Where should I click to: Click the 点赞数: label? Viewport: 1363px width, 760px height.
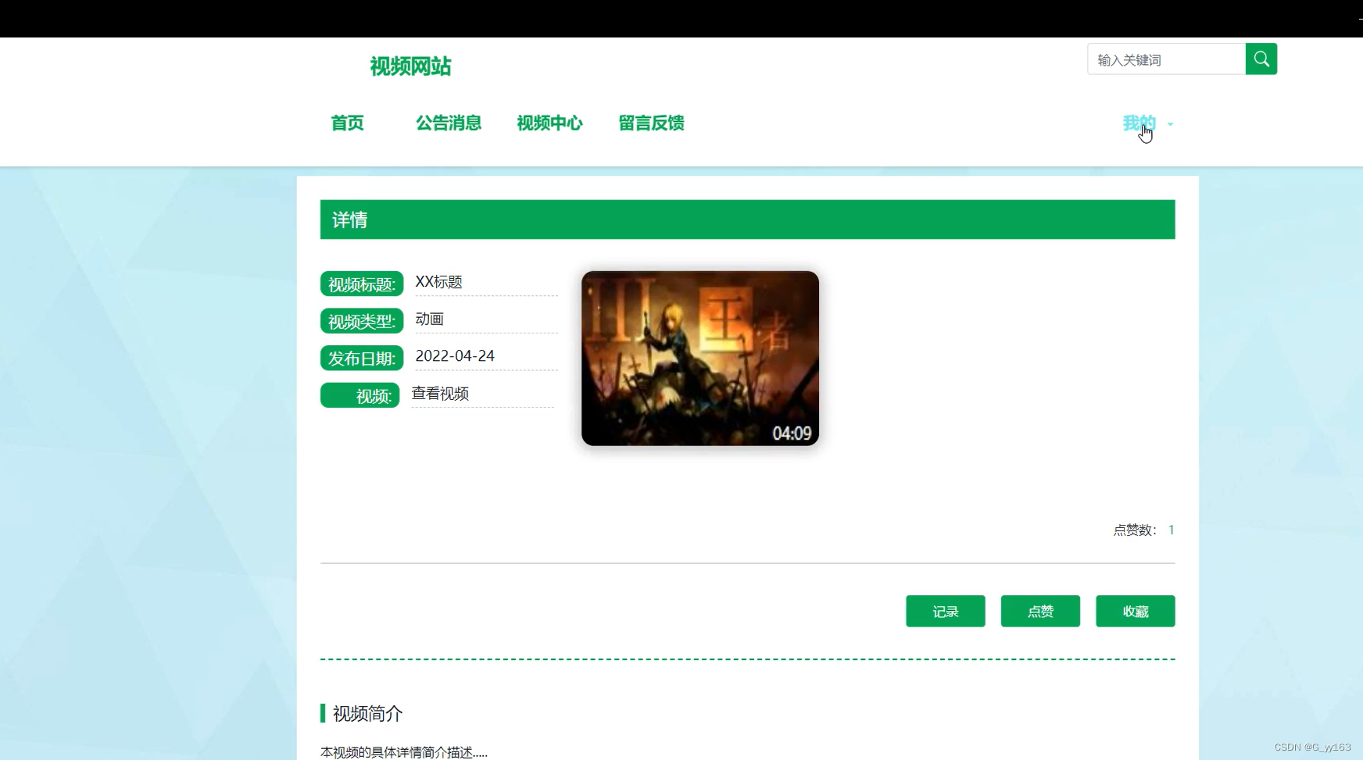pos(1135,530)
